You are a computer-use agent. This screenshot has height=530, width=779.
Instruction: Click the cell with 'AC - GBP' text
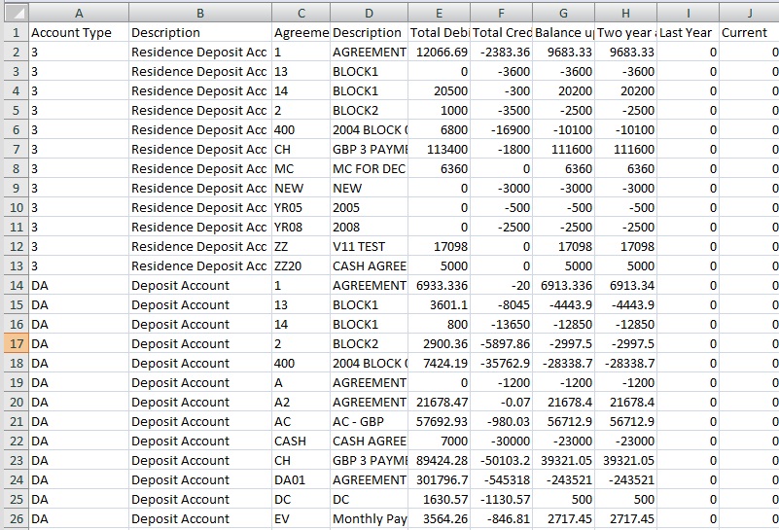coord(370,422)
